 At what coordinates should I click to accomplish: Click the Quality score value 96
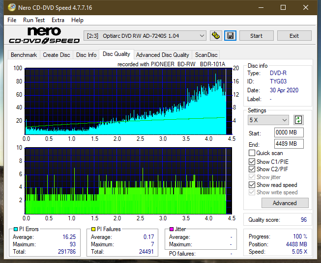[x=304, y=220]
